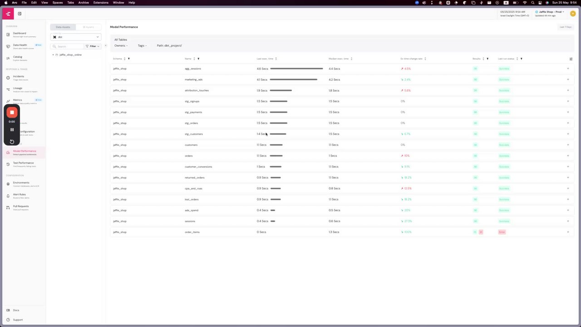This screenshot has height=327, width=581.
Task: Filter the Name column with funnel icon
Action: pyautogui.click(x=198, y=59)
